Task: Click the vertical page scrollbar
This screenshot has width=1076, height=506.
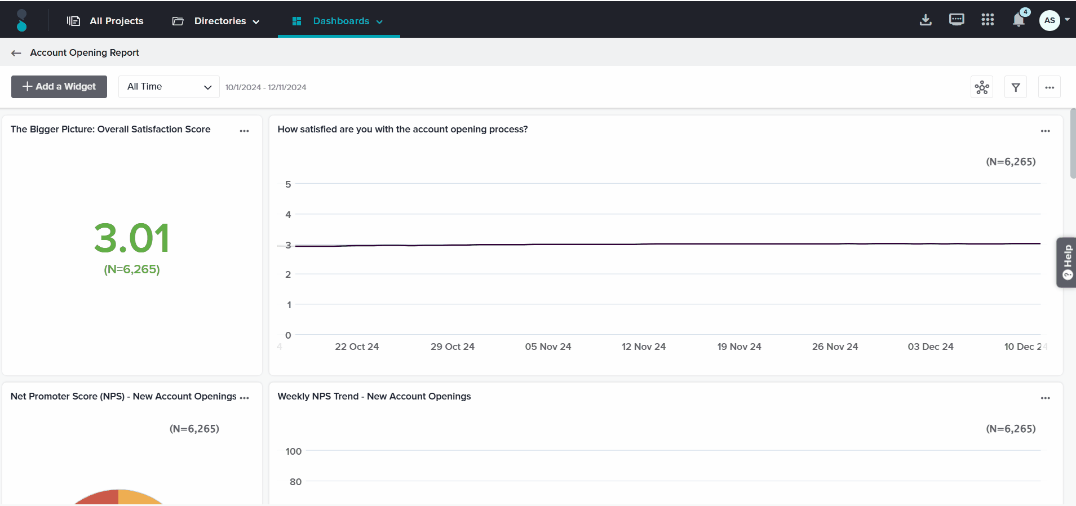Action: coord(1073,144)
